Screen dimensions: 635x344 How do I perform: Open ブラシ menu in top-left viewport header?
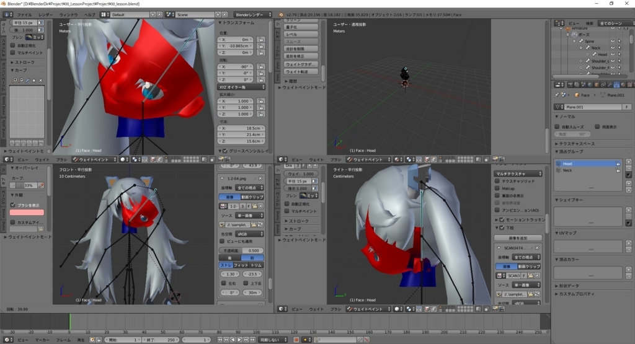point(61,159)
